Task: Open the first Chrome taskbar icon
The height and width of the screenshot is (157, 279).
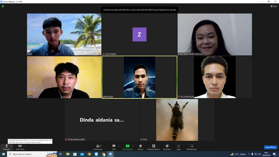Action: 89,154
